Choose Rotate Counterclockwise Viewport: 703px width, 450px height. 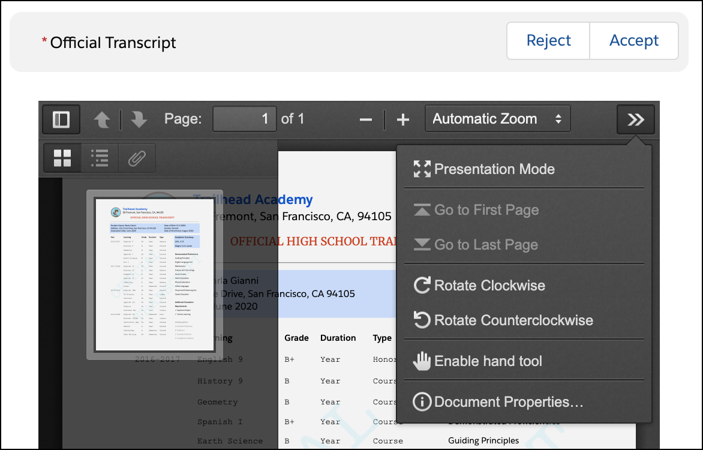coord(513,320)
